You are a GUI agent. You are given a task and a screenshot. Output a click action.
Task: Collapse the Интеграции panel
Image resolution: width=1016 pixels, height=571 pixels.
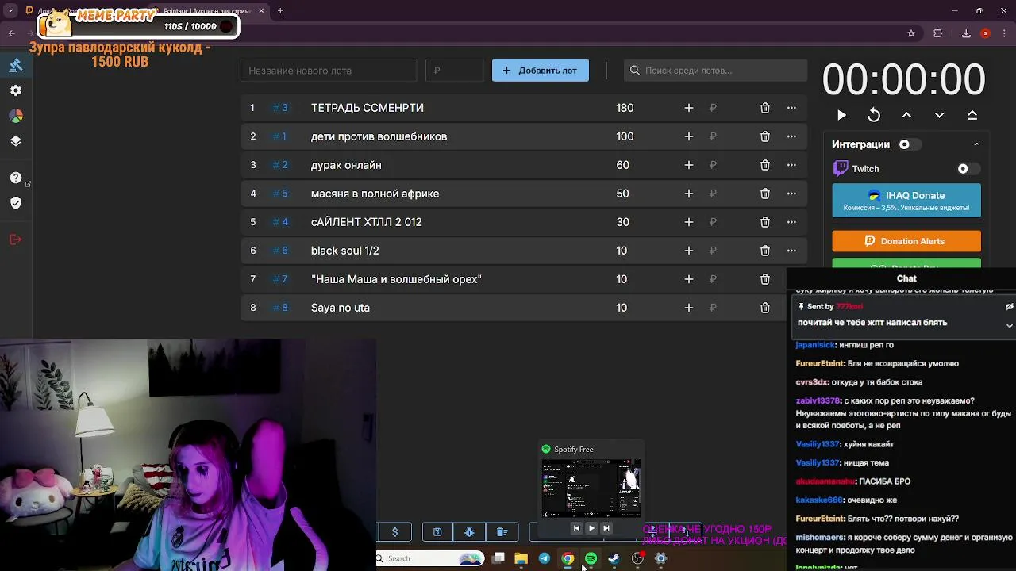pyautogui.click(x=977, y=144)
